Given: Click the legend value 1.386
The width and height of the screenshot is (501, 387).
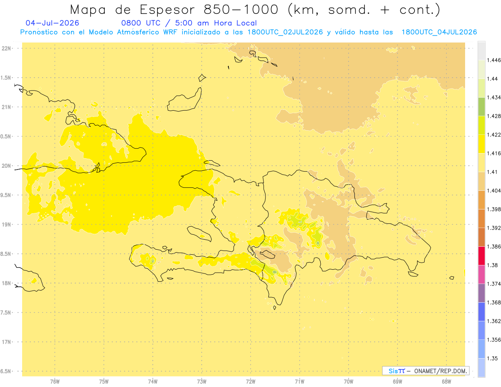Looking at the screenshot, I should 494,247.
